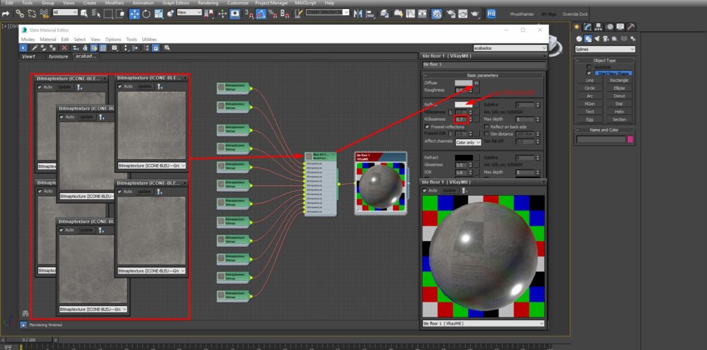
Task: Open the Rendering menu in 3ds Max
Action: [208, 3]
